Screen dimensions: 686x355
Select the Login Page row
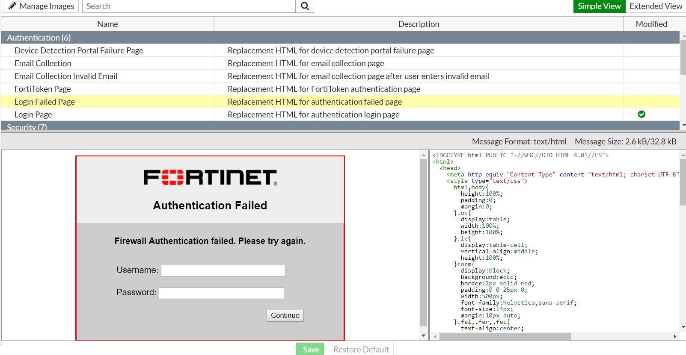click(x=340, y=114)
